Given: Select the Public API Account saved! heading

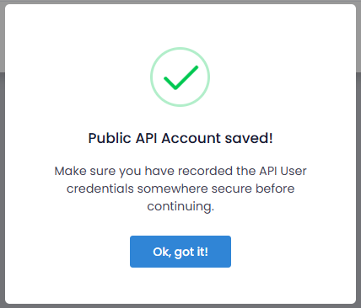Looking at the screenshot, I should click(180, 138).
